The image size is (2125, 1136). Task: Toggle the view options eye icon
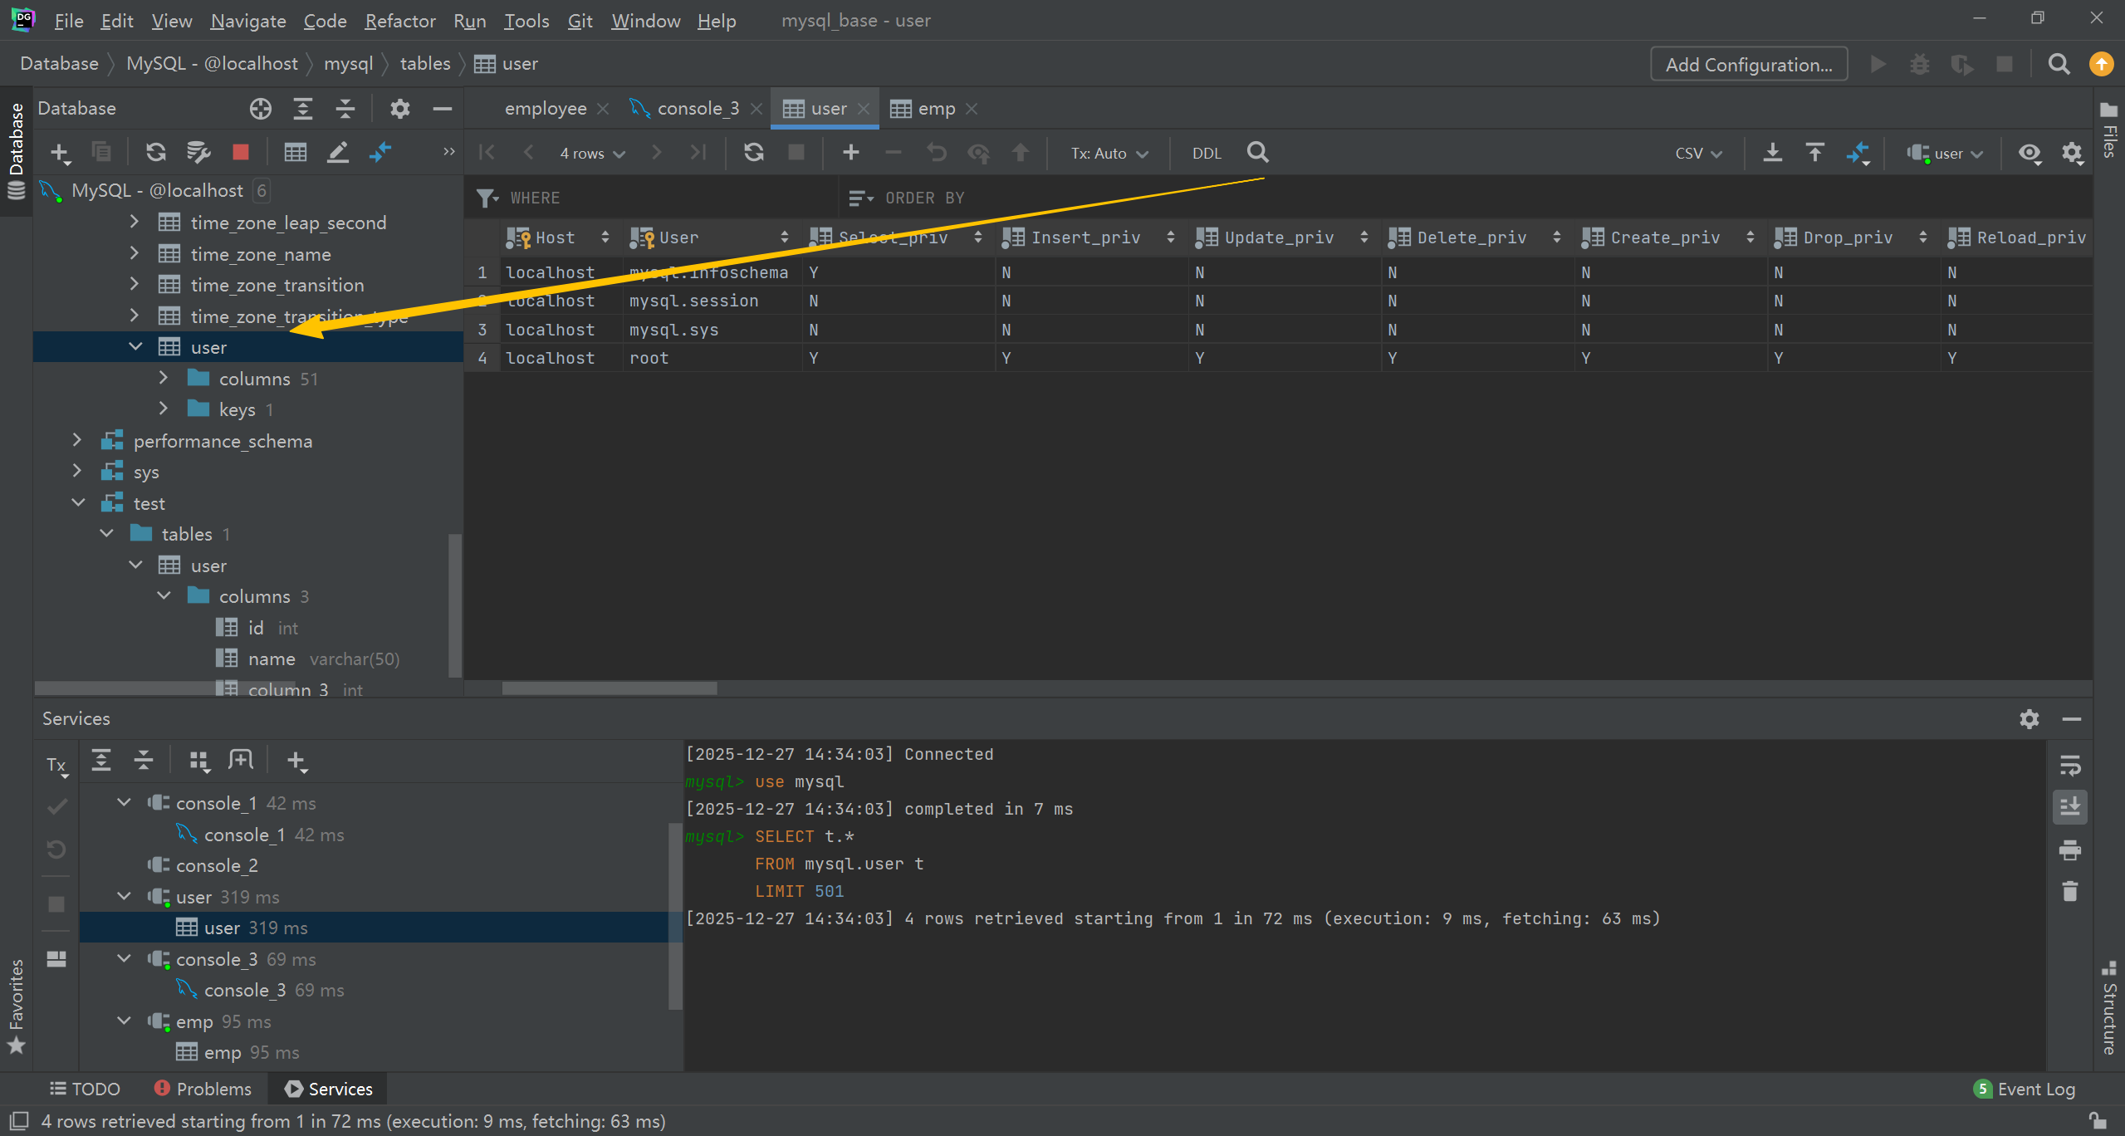pos(2030,153)
